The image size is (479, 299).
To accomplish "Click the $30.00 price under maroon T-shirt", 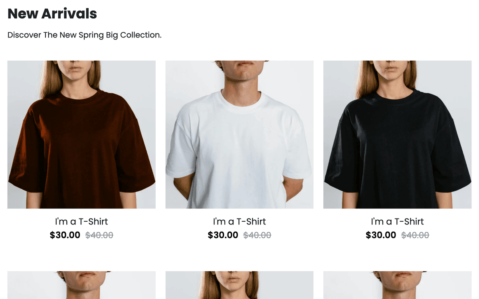I will point(65,235).
